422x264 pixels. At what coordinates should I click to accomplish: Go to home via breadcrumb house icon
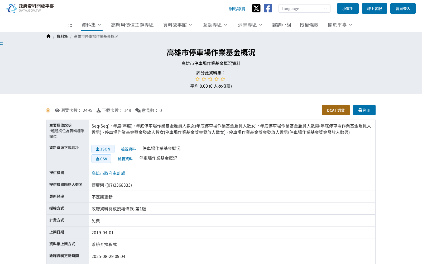click(49, 36)
